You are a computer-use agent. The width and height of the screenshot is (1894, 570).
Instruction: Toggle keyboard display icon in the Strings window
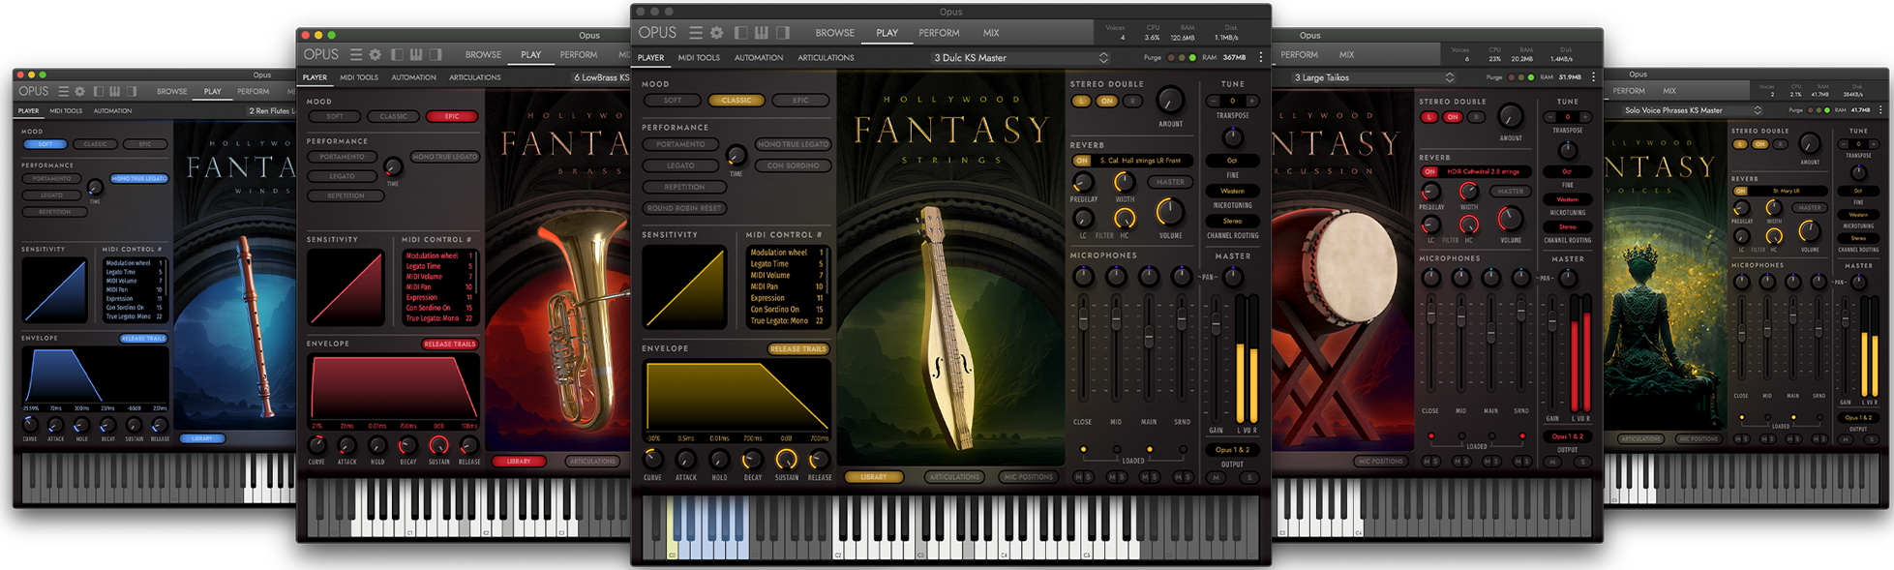tap(763, 33)
